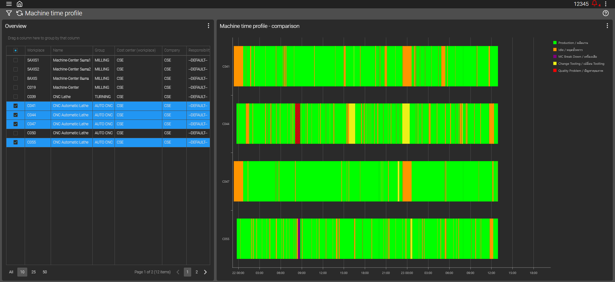
Task: Go to the home screen icon
Action: tap(20, 4)
